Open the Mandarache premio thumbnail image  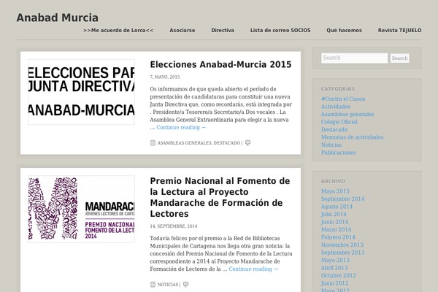pos(81,209)
